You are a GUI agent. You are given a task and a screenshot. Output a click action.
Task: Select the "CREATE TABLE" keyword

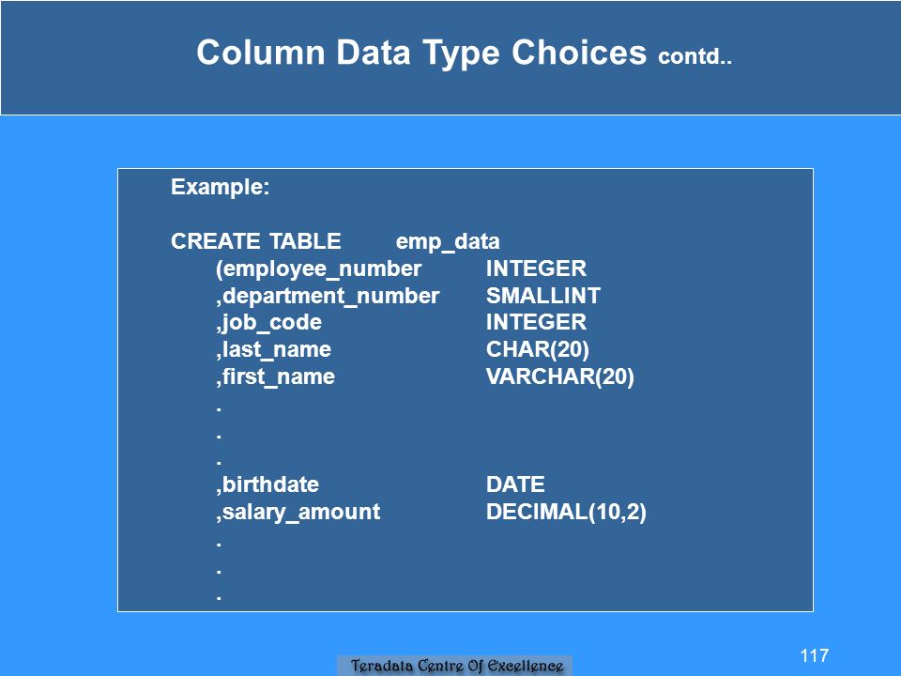tap(255, 241)
